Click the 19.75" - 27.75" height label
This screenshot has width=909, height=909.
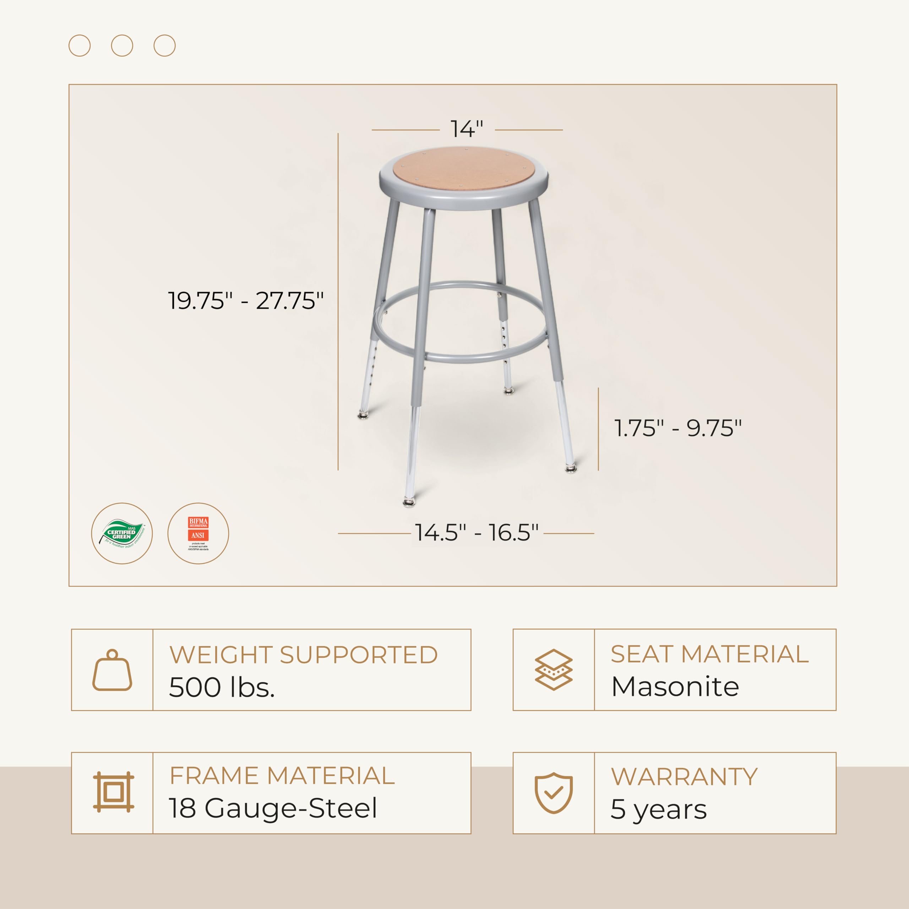click(x=246, y=301)
